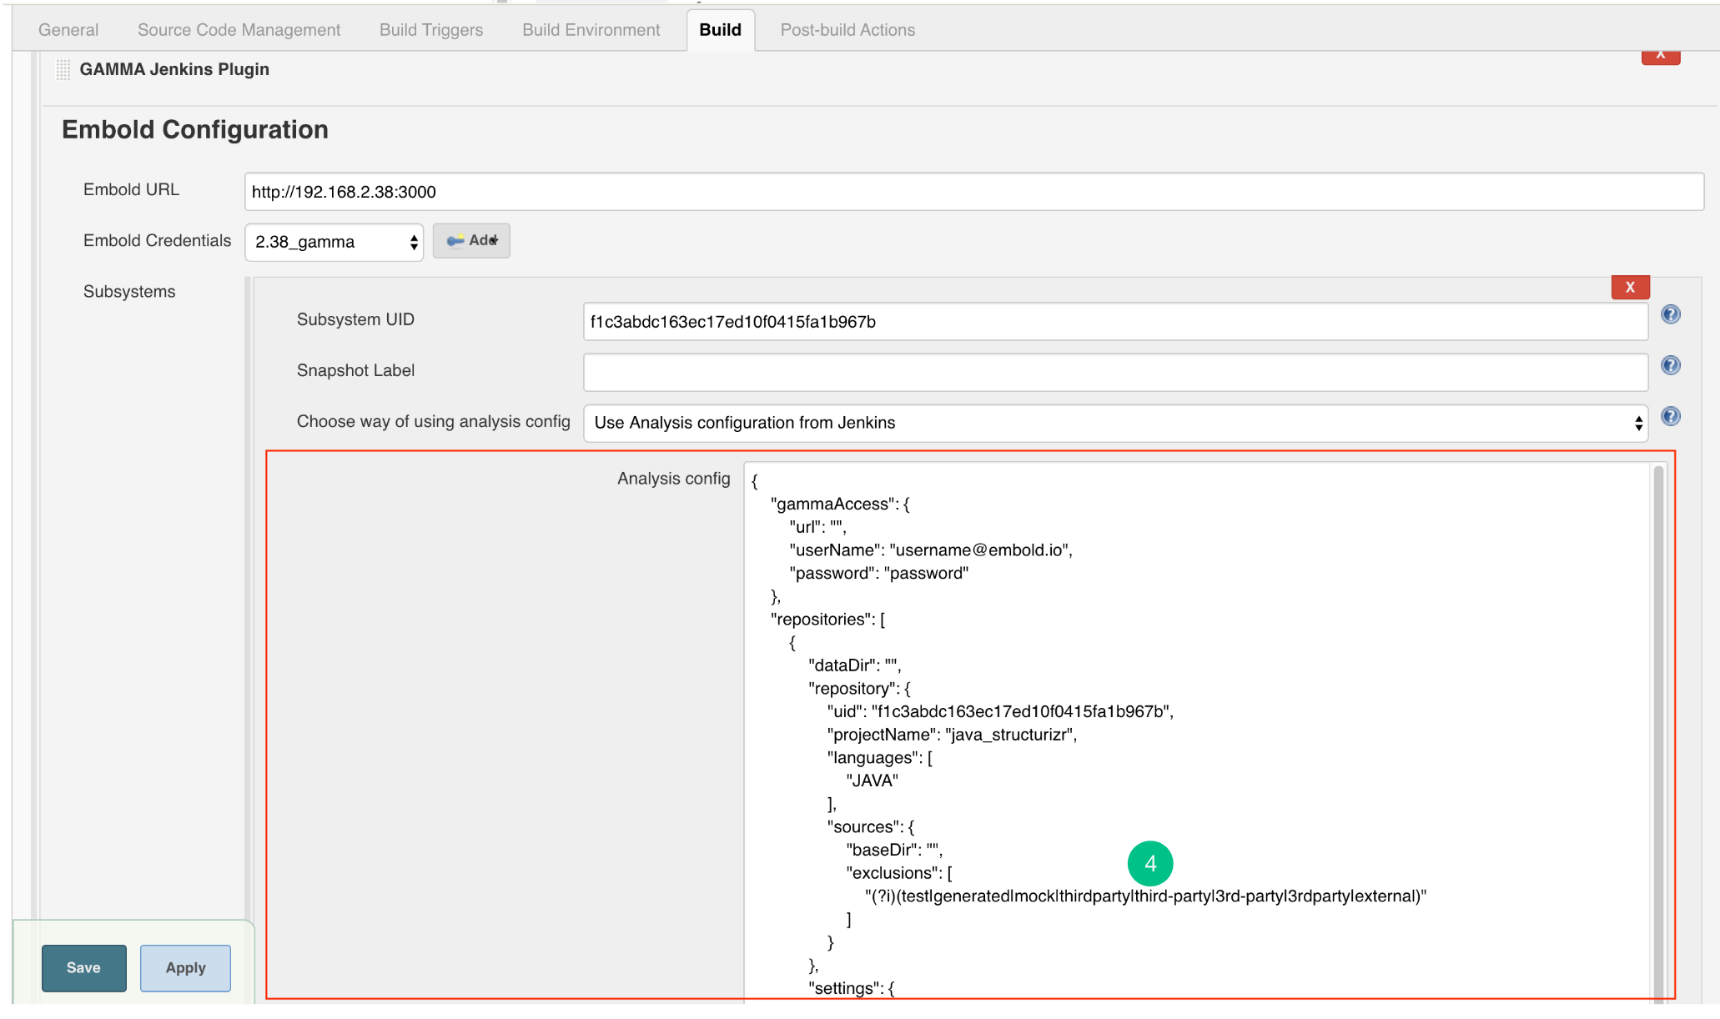The image size is (1720, 1019).
Task: Click the "dataDir": "" line
Action: tap(854, 665)
